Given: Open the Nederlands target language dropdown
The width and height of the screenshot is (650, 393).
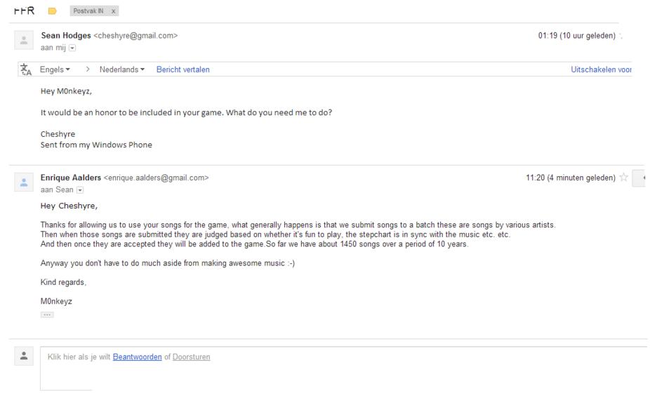Looking at the screenshot, I should click(122, 69).
